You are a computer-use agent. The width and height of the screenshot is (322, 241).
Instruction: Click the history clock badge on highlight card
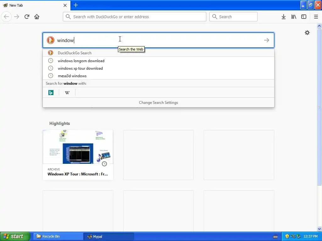(104, 164)
